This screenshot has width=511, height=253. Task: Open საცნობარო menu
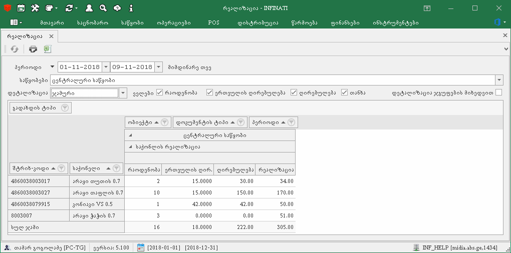click(93, 23)
